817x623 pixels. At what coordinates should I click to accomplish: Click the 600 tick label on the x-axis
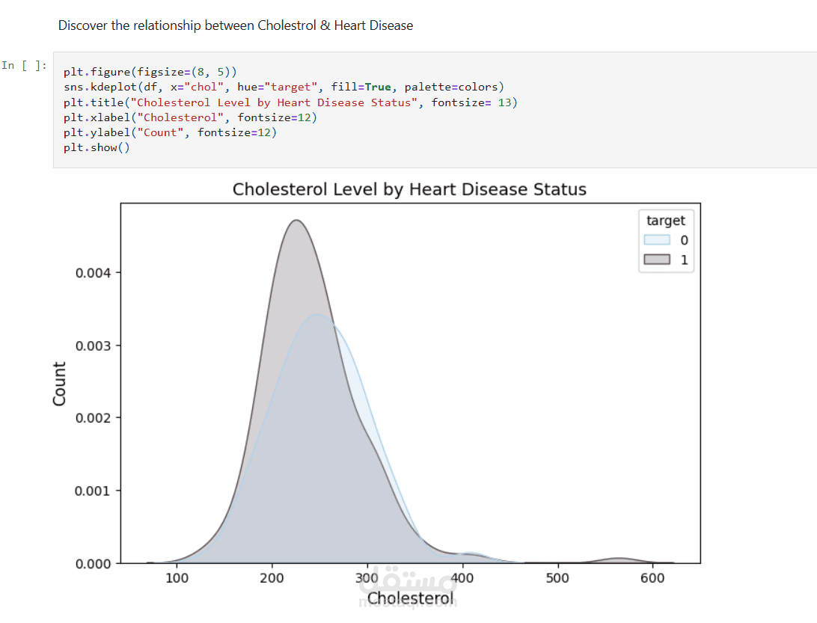click(652, 578)
